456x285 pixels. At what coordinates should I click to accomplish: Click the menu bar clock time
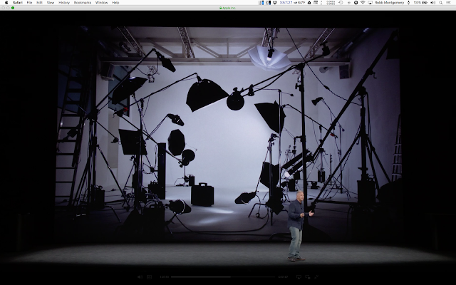pos(286,3)
